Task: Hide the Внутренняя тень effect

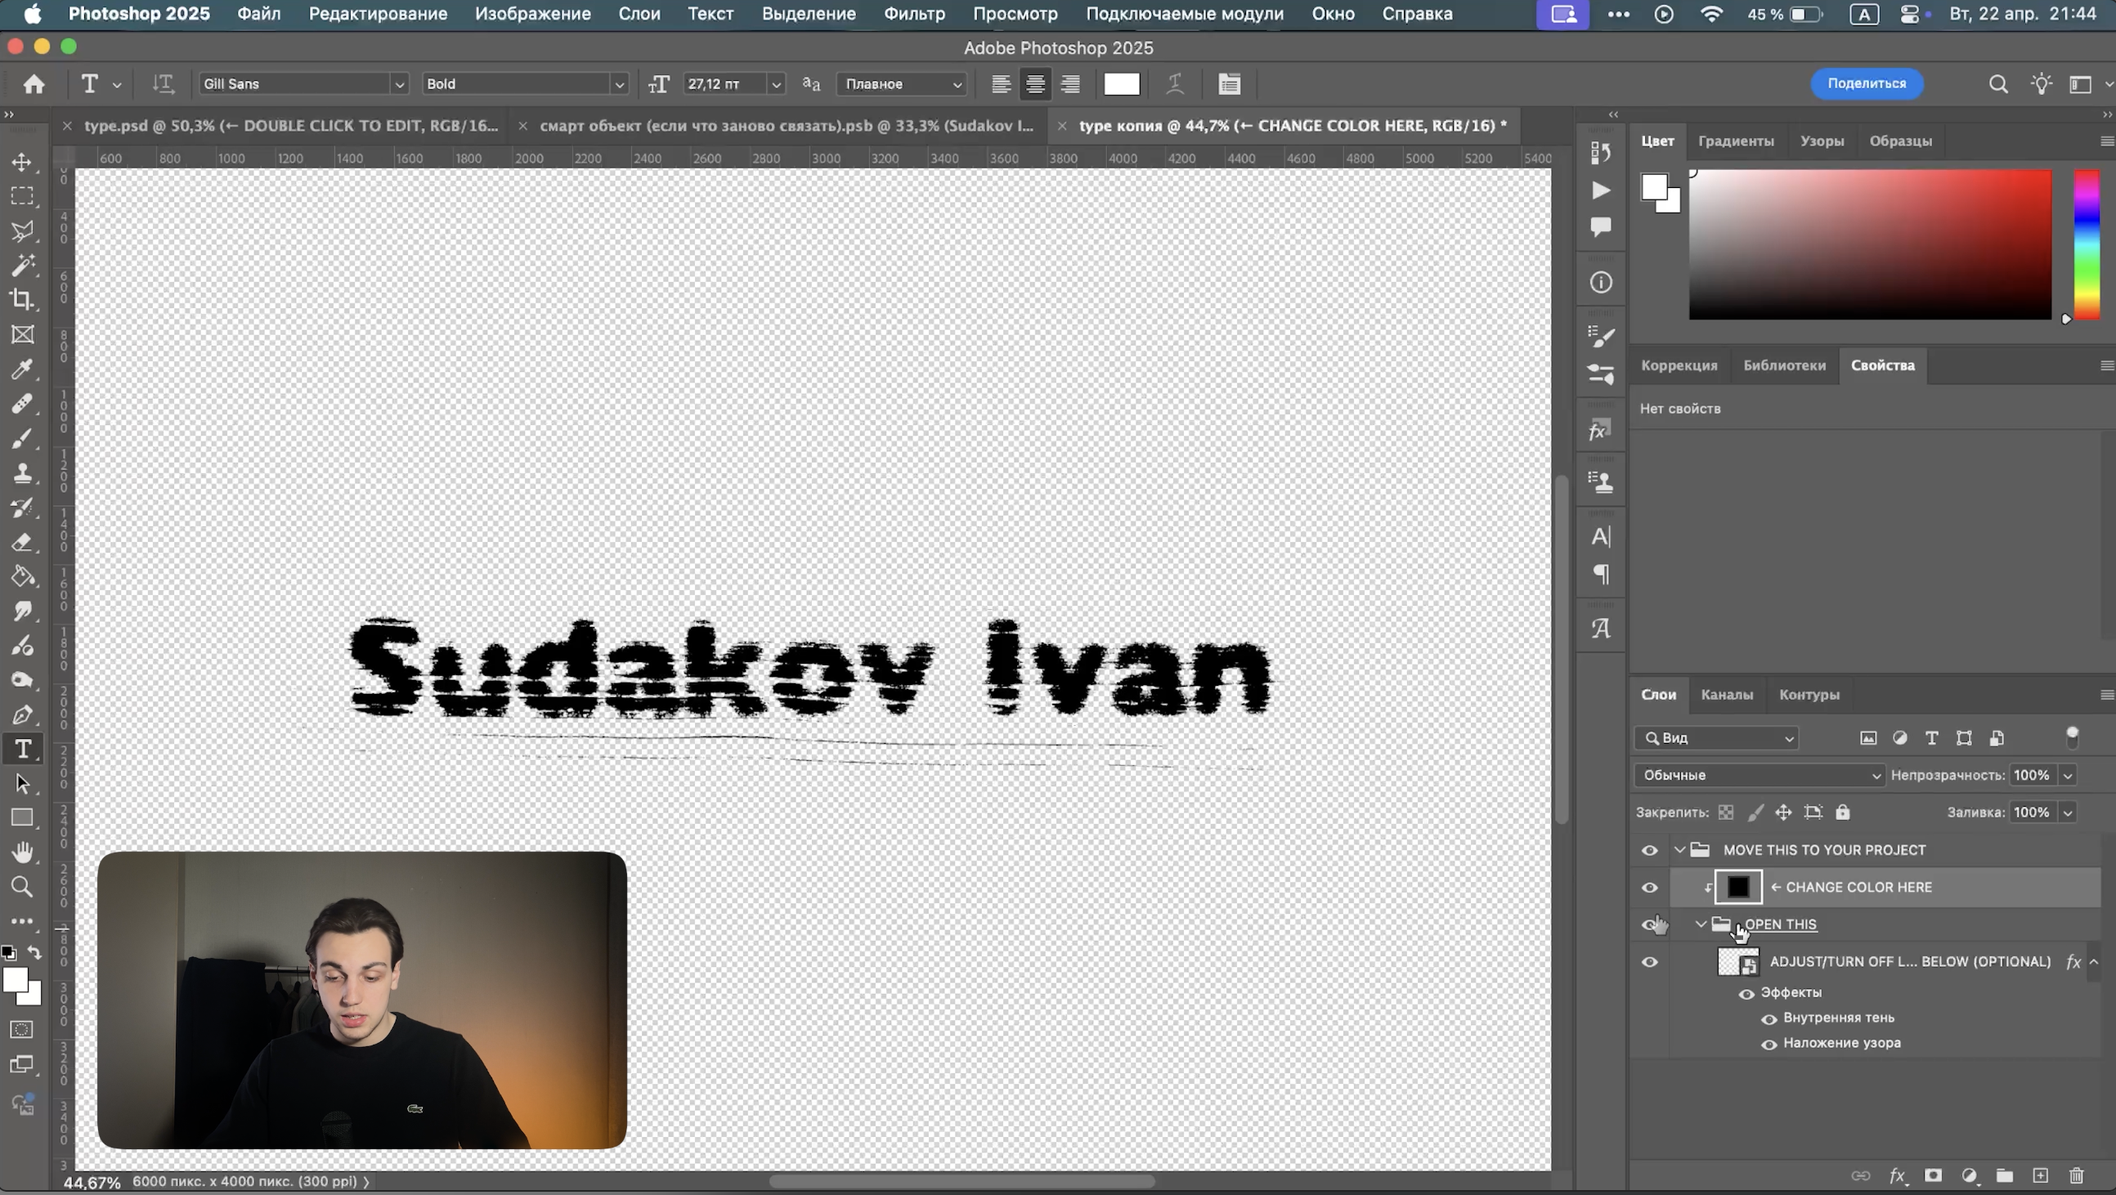Action: pos(1769,1019)
